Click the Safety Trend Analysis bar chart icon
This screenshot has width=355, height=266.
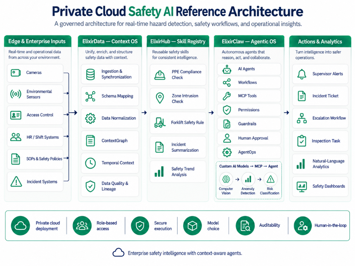[159, 171]
